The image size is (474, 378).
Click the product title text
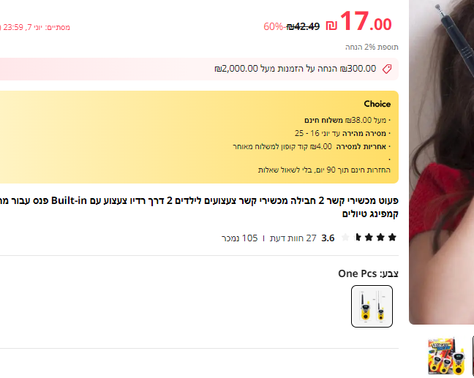coord(199,207)
